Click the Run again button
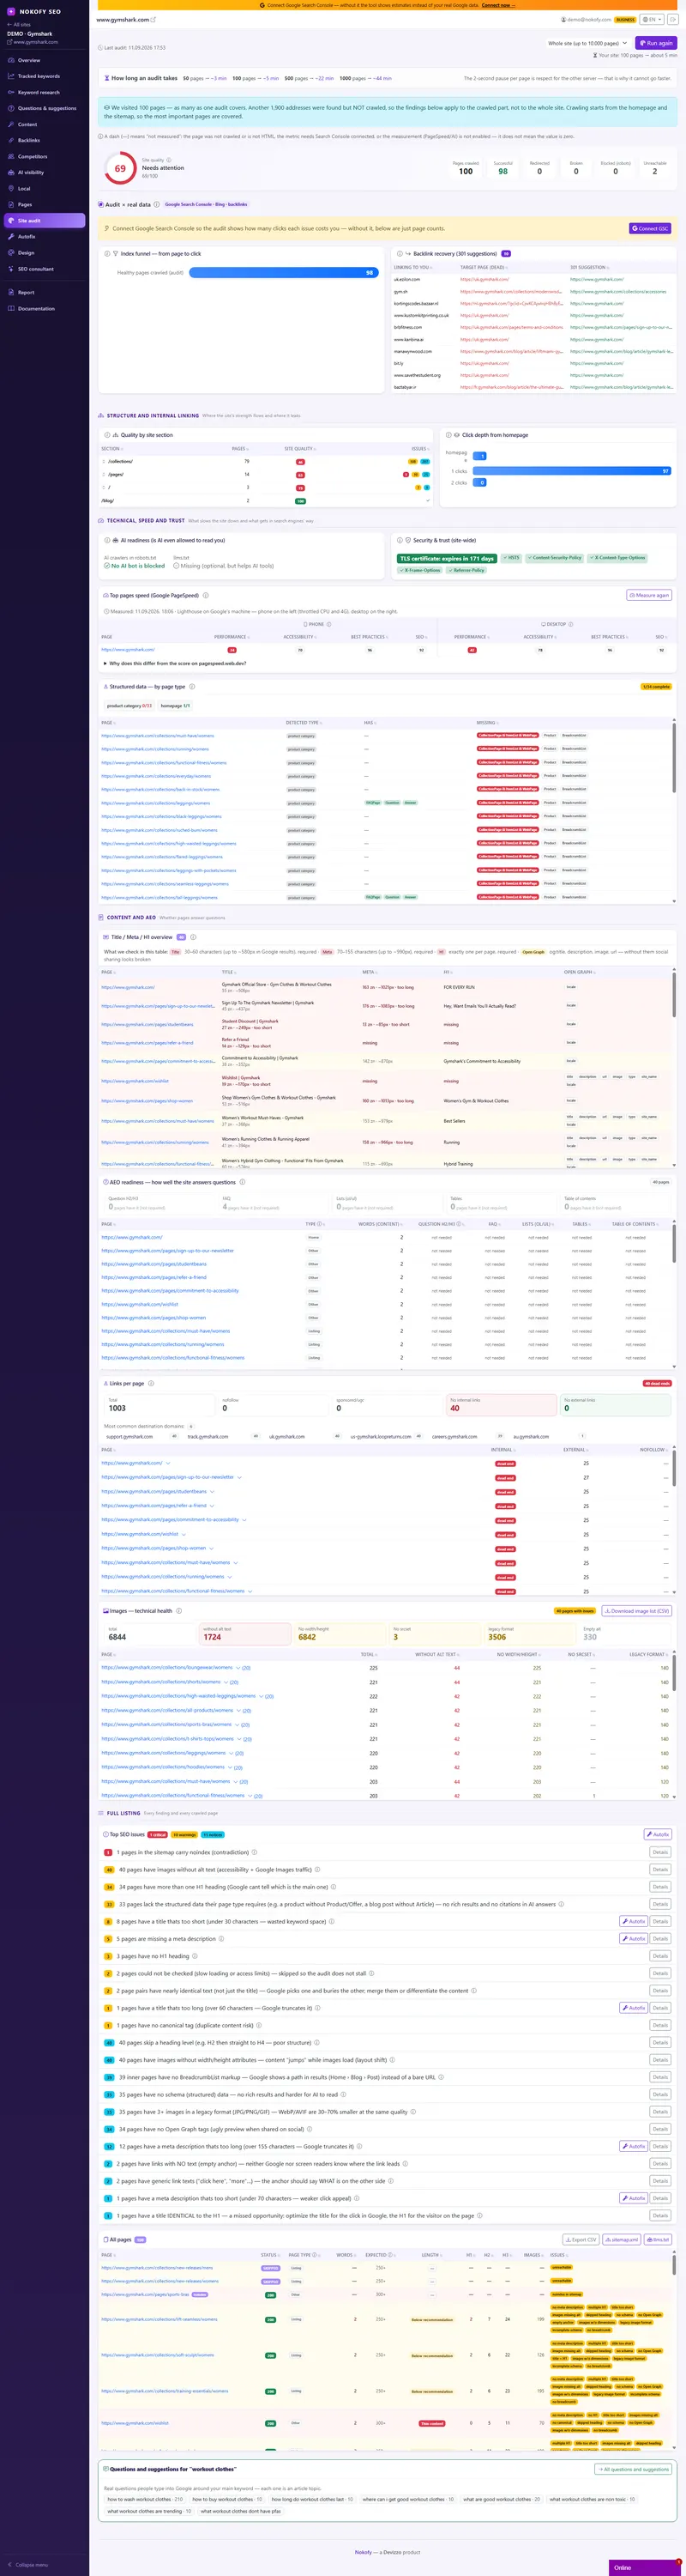This screenshot has height=2576, width=686. click(655, 43)
